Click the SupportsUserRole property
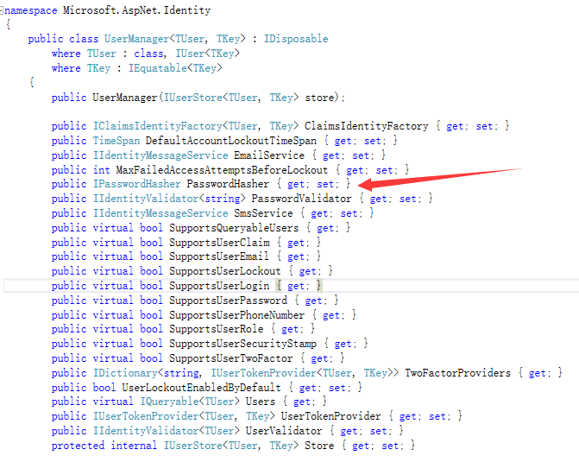Image resolution: width=579 pixels, height=462 pixels. tap(216, 329)
